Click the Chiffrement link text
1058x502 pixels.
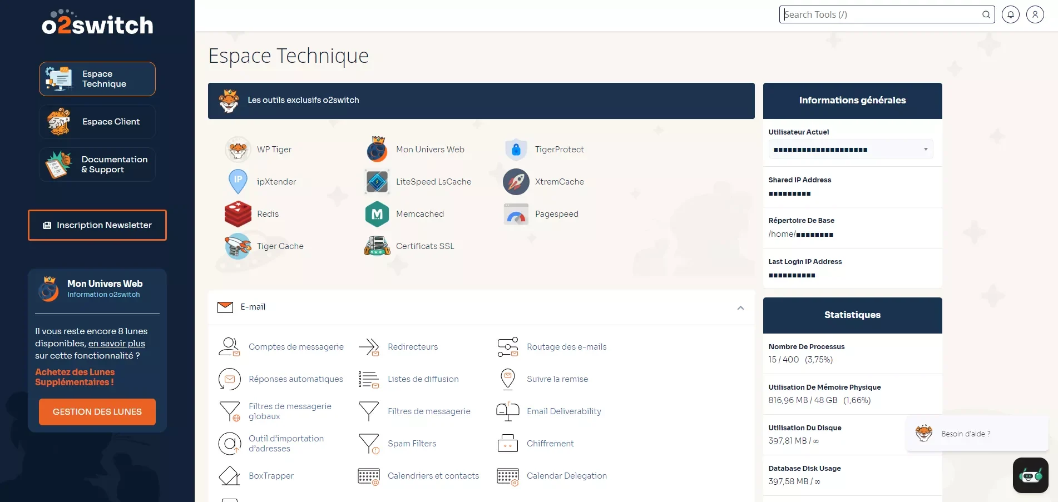(x=550, y=444)
